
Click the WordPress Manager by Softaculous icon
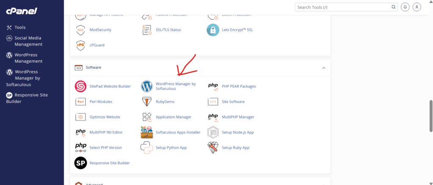[x=147, y=86]
